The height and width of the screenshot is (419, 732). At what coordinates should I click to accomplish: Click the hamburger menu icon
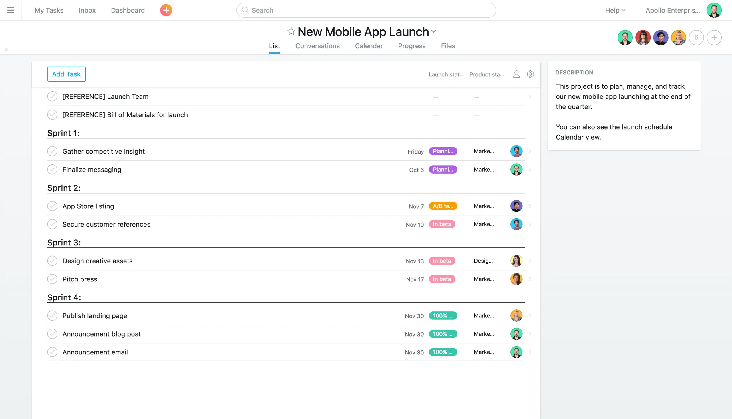click(11, 10)
